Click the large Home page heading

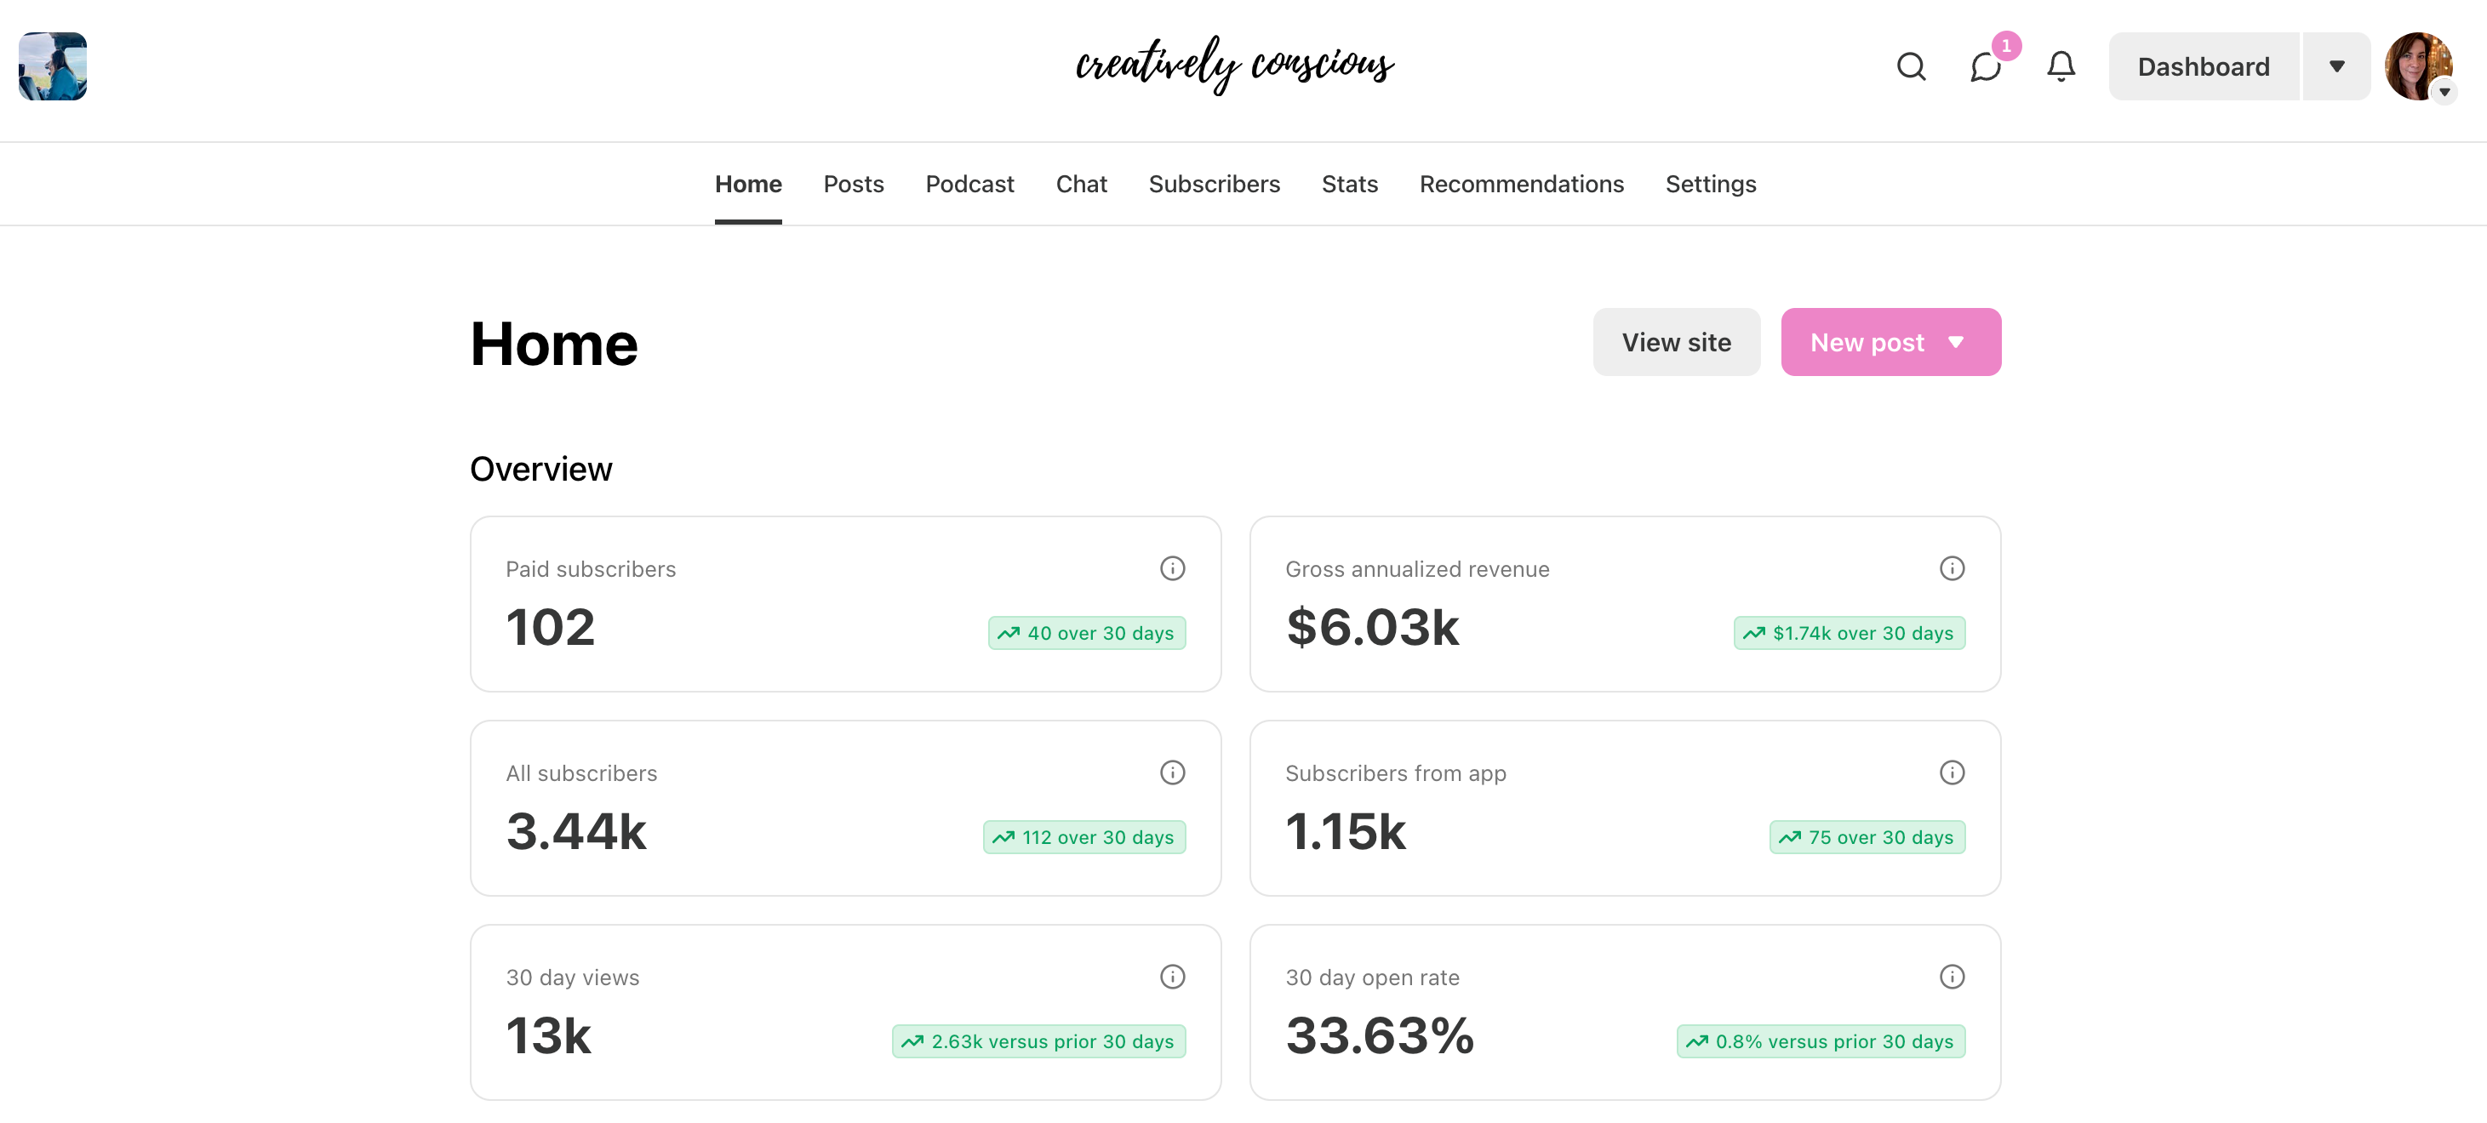(554, 345)
